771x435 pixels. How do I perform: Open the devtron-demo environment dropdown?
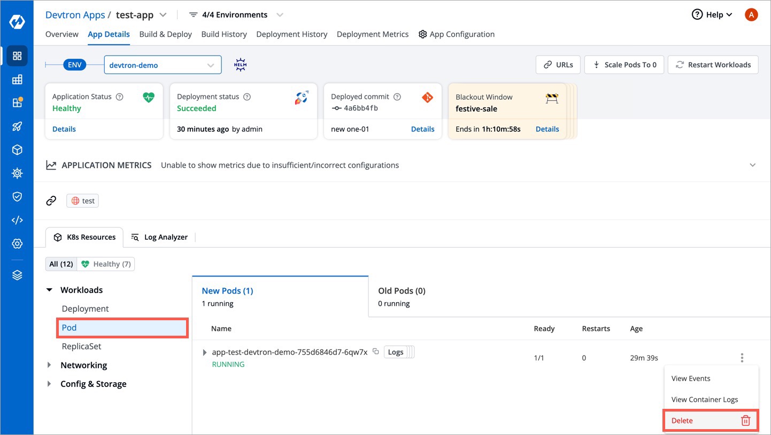click(x=163, y=65)
